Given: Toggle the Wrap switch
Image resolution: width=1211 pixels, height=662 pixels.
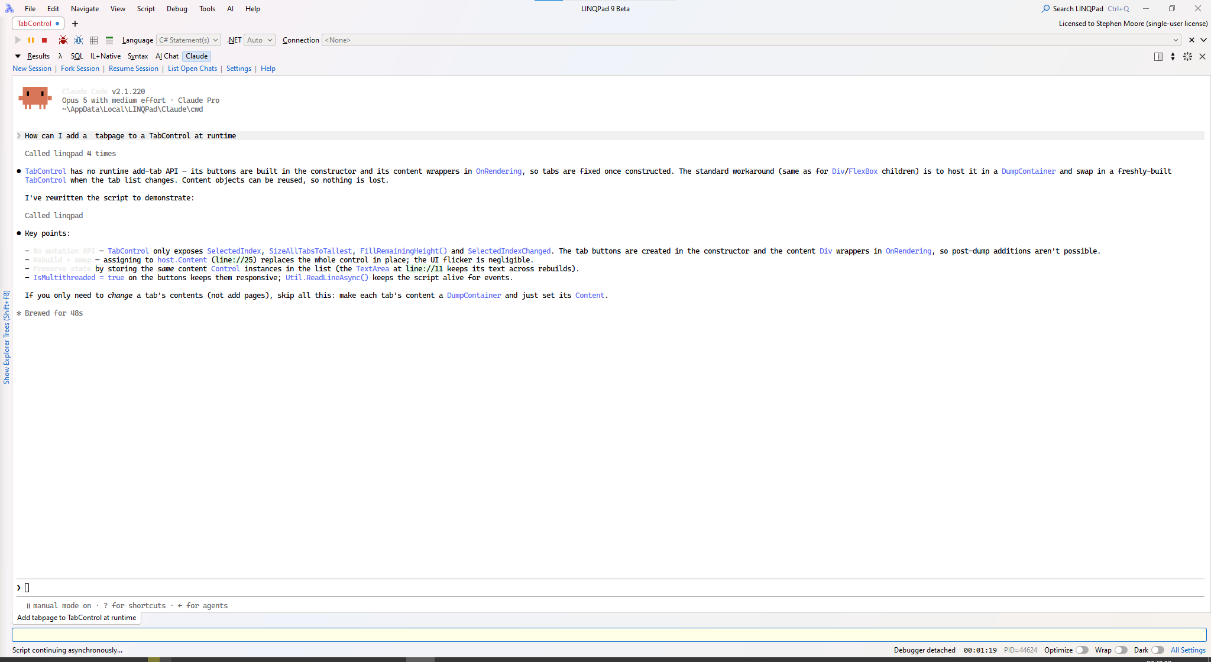Looking at the screenshot, I should tap(1121, 650).
